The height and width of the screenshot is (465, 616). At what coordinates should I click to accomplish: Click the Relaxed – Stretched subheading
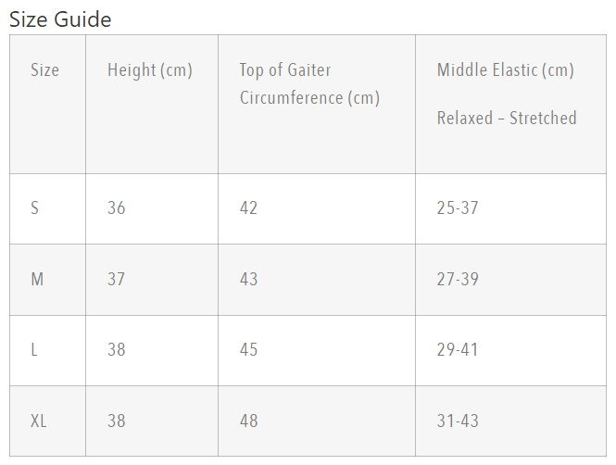(x=507, y=119)
